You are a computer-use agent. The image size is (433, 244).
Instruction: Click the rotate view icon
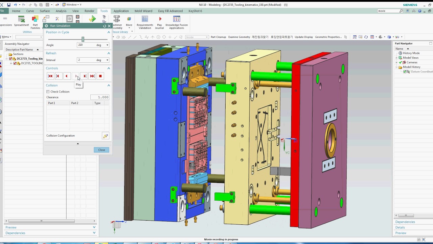[366, 37]
